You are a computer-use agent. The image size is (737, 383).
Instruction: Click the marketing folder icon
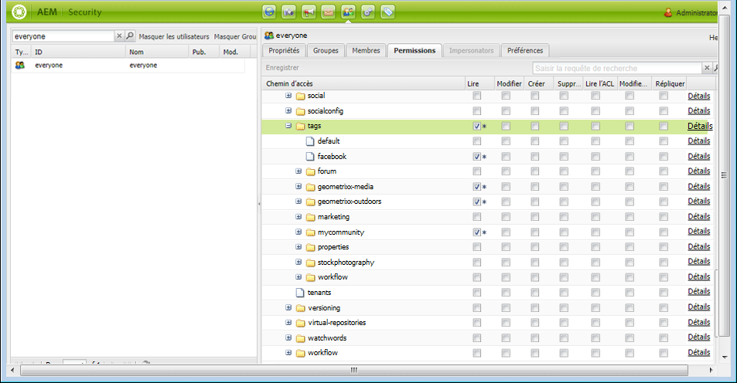[311, 217]
